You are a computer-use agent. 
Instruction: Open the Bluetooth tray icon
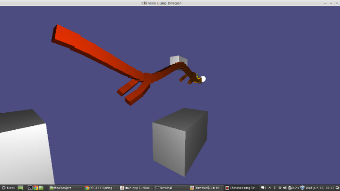point(275,188)
